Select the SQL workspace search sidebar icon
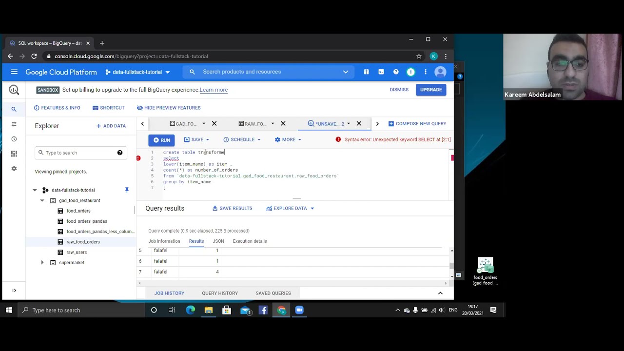This screenshot has height=351, width=624. pos(14,109)
